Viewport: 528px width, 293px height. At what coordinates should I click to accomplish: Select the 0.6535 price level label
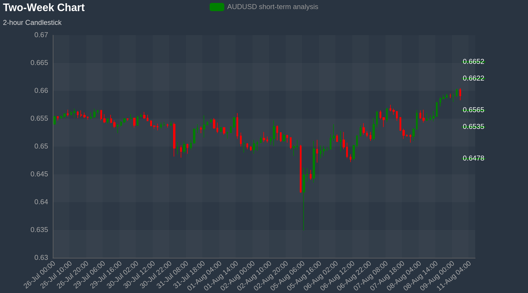click(473, 127)
